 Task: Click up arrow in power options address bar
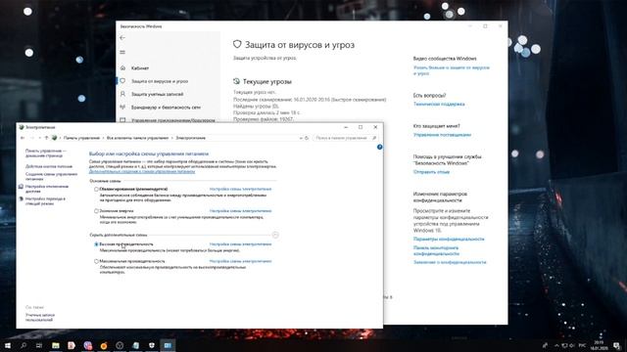click(46, 138)
